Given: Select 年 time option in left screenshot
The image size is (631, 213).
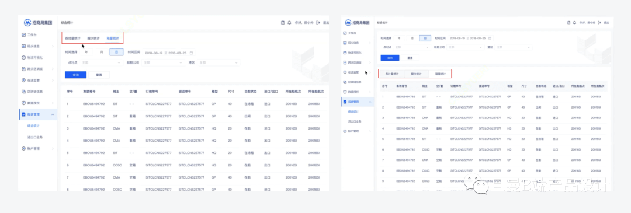Looking at the screenshot, I should (86, 53).
